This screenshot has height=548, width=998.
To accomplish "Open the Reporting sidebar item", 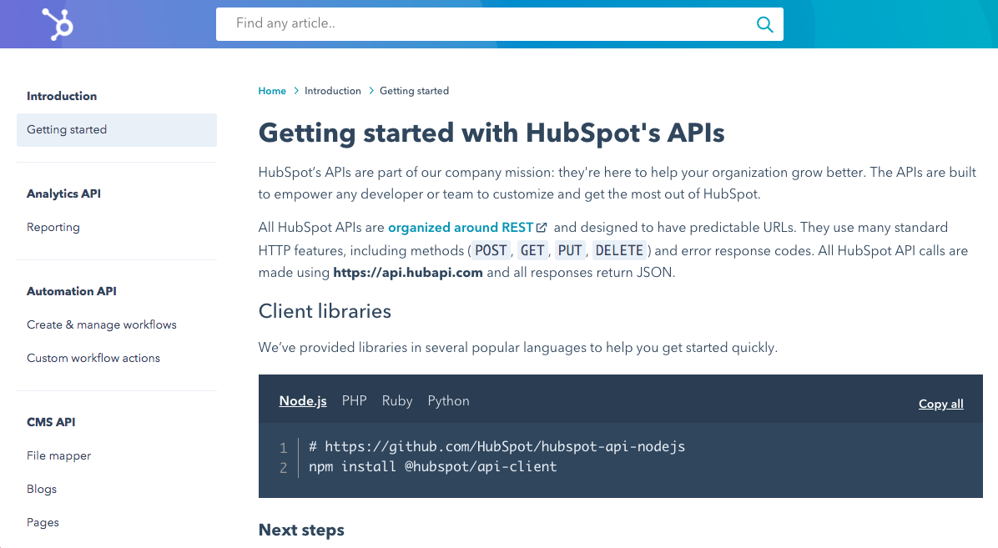I will [x=53, y=227].
